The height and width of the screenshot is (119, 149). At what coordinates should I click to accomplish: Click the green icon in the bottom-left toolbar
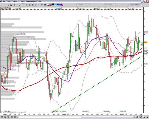coord(15,117)
